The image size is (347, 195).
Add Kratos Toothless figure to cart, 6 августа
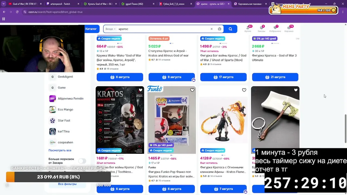[120, 189]
